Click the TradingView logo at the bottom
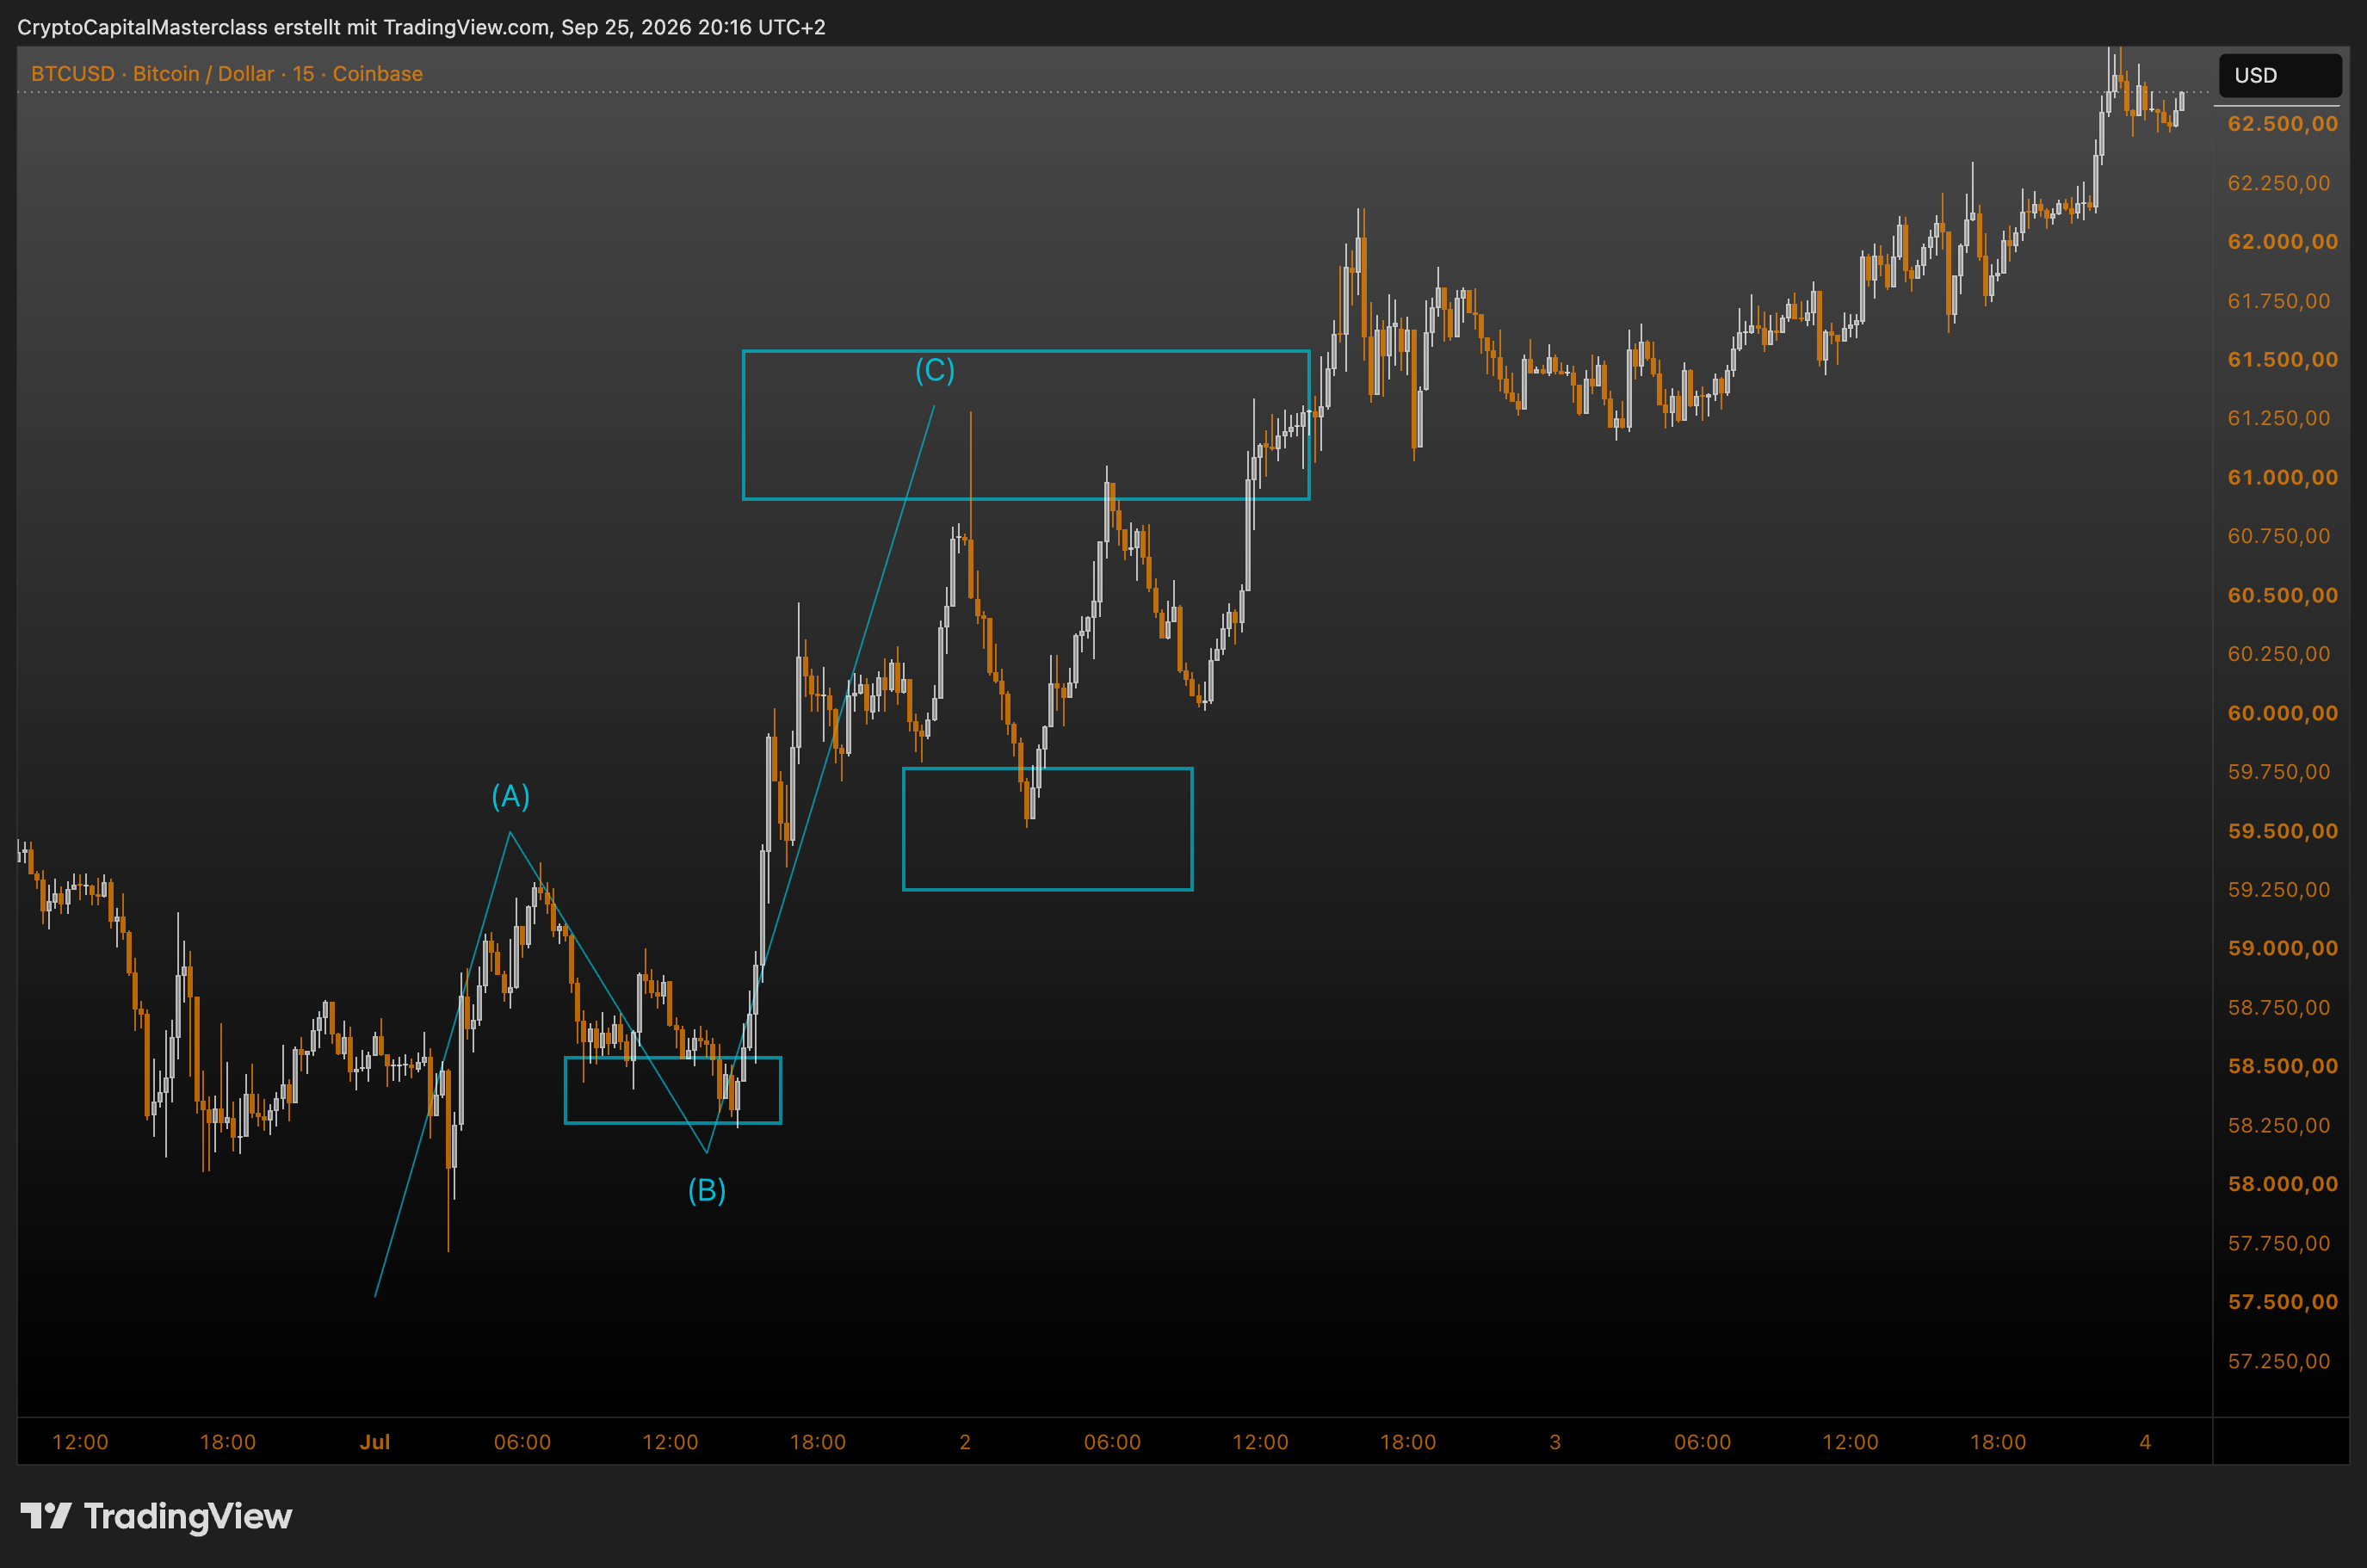 click(x=156, y=1516)
